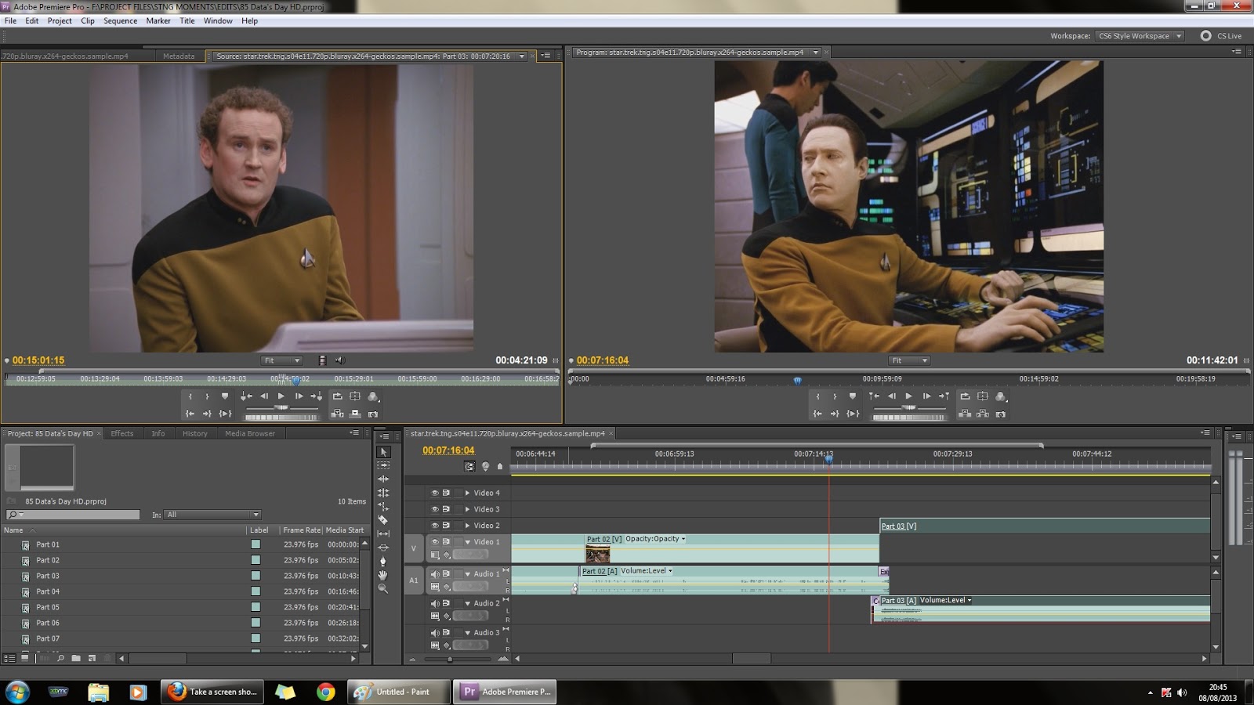
Task: Switch to the Media Browser tab
Action: tap(250, 433)
